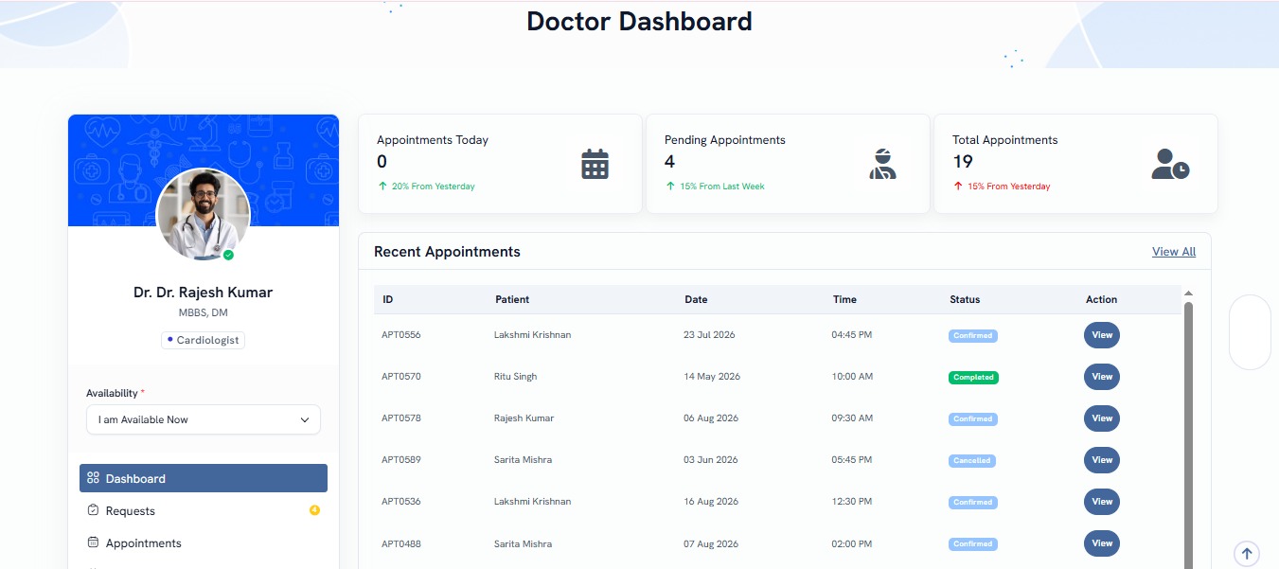Click the ID column header
Viewport: 1279px width, 569px height.
[387, 299]
